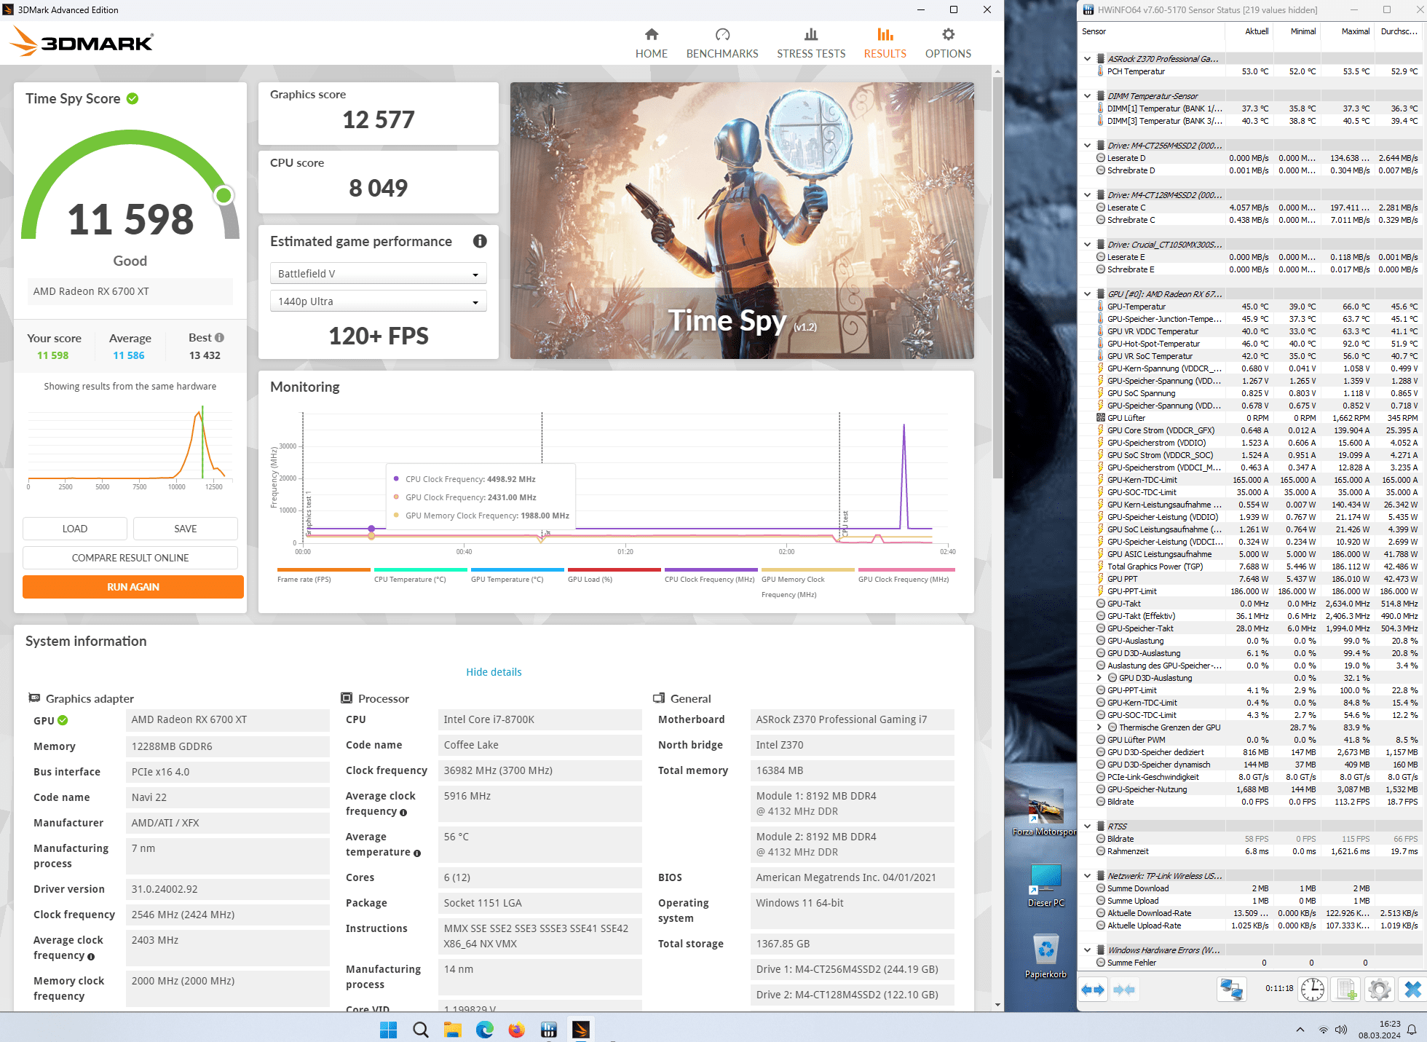Open File Explorer from the taskbar
Viewport: 1427px width, 1042px height.
(x=452, y=1029)
